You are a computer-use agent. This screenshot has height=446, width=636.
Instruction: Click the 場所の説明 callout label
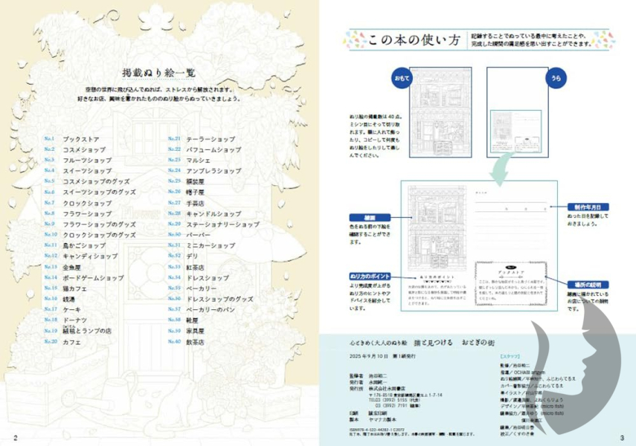point(590,283)
